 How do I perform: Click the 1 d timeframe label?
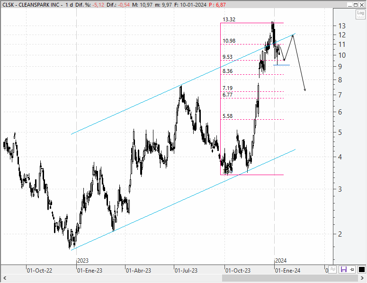click(x=69, y=5)
